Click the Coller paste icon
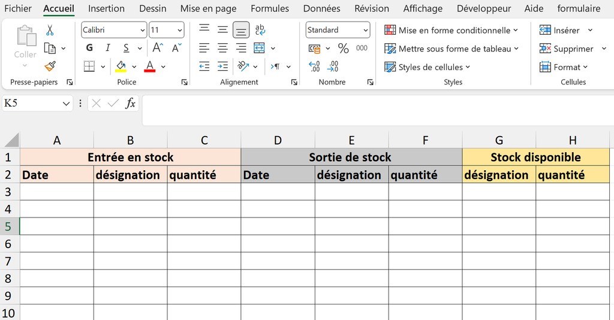The height and width of the screenshot is (320, 614). pos(26,35)
